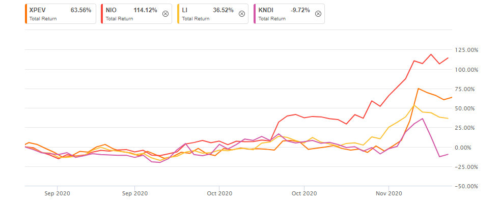Click the XPEV orange color bar
This screenshot has height=202, width=499.
point(25,14)
